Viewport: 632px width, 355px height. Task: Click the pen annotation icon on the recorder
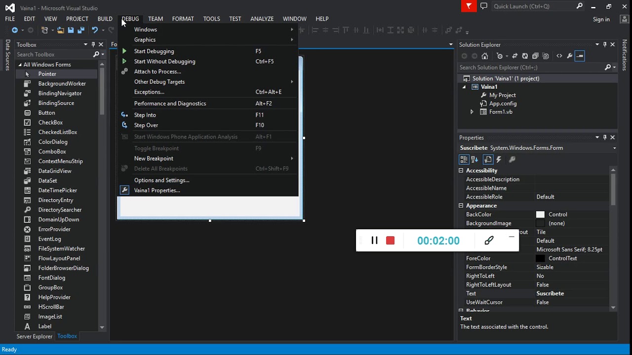[x=489, y=240]
